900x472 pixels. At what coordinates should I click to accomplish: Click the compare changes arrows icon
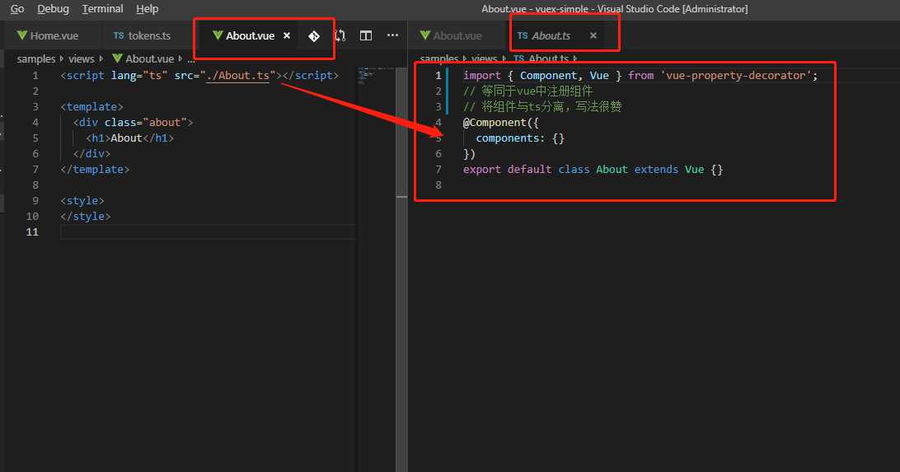tap(340, 35)
